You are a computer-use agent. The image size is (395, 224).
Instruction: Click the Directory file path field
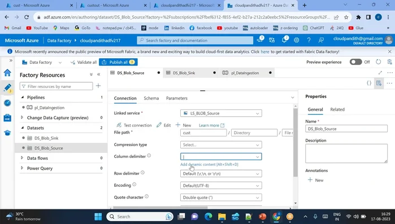254,133
